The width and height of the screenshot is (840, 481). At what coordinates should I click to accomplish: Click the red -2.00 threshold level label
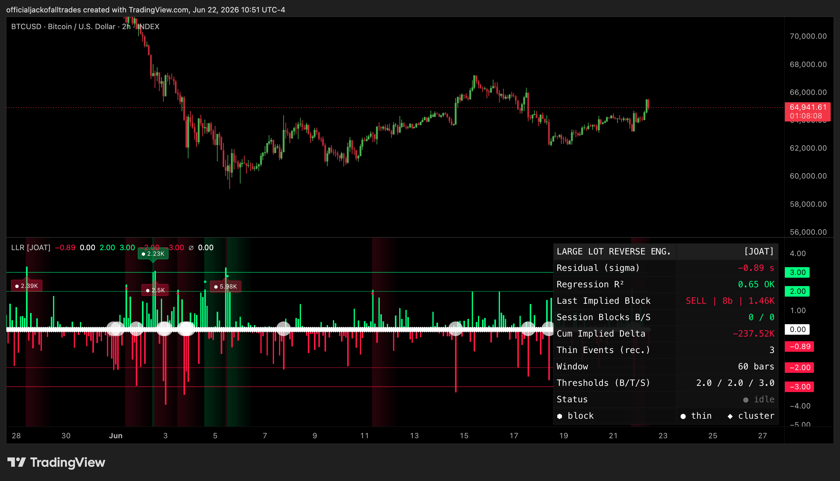(x=799, y=367)
